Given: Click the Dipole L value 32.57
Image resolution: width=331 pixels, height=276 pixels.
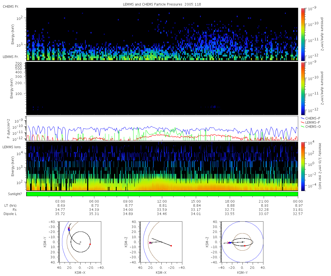Looking at the screenshot, I should click(298, 214).
